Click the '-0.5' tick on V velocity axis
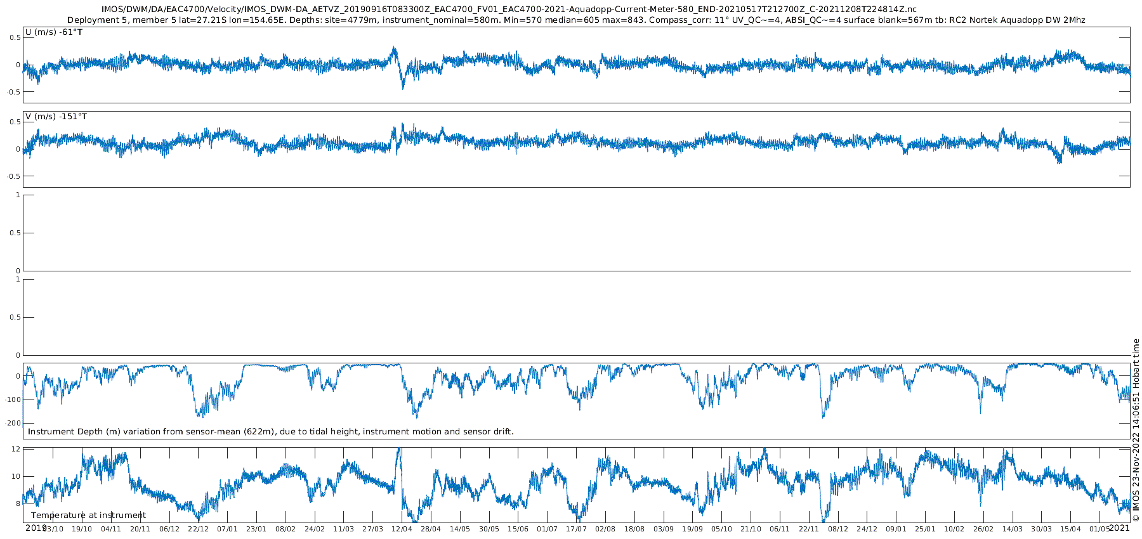 [x=14, y=176]
